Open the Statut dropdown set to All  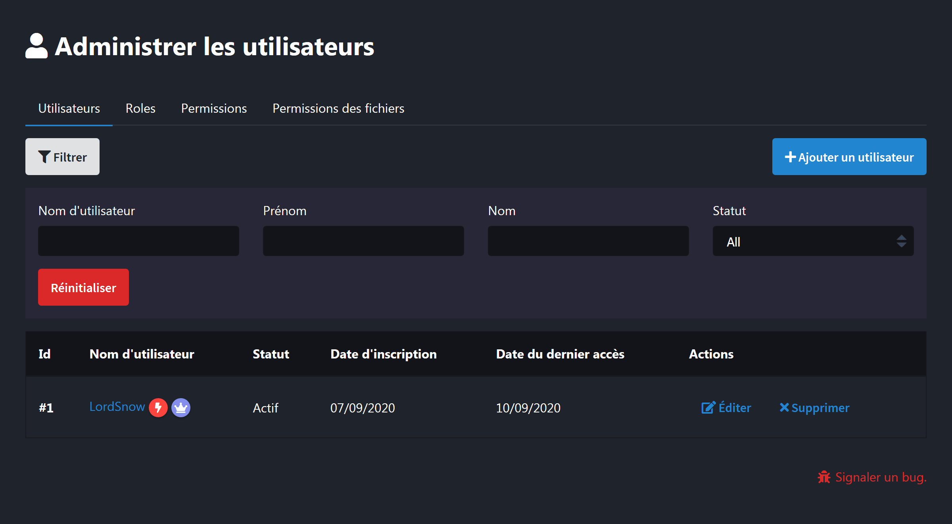[813, 241]
